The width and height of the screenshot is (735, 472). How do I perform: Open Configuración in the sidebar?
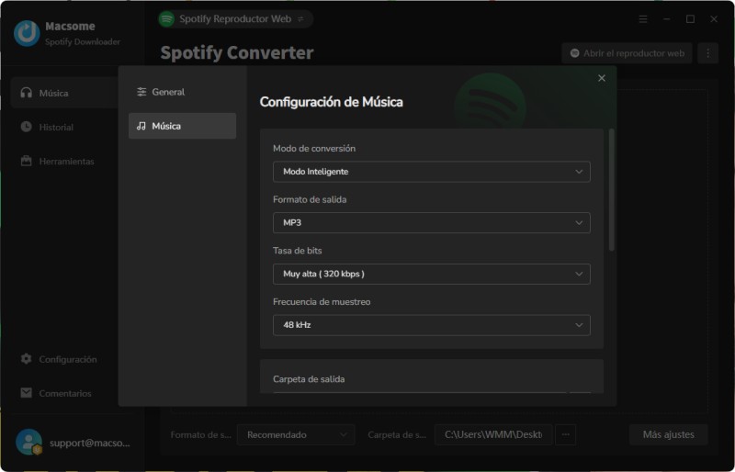click(64, 359)
